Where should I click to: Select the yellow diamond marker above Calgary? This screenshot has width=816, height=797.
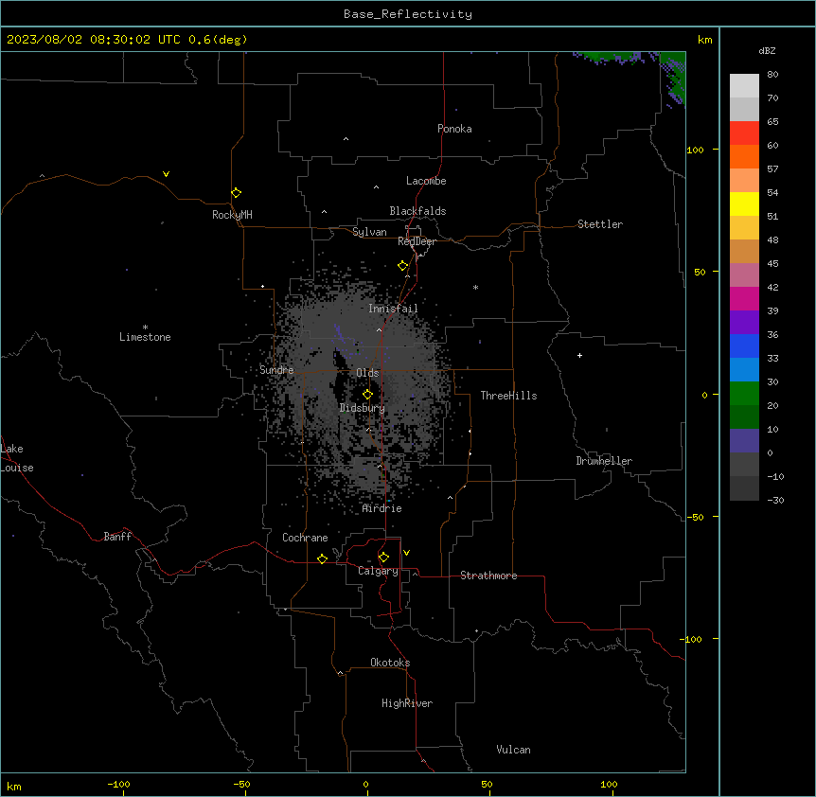click(x=383, y=558)
